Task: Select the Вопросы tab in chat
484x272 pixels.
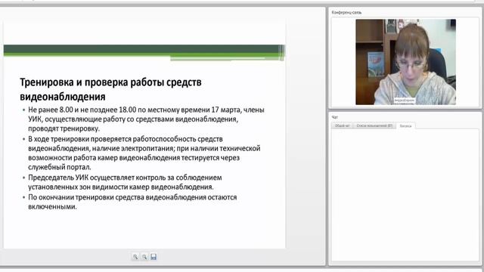Action: point(405,126)
